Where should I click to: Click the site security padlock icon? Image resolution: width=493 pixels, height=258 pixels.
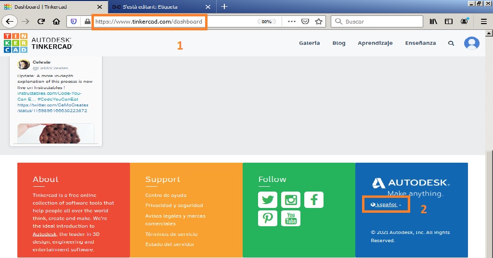tap(88, 21)
